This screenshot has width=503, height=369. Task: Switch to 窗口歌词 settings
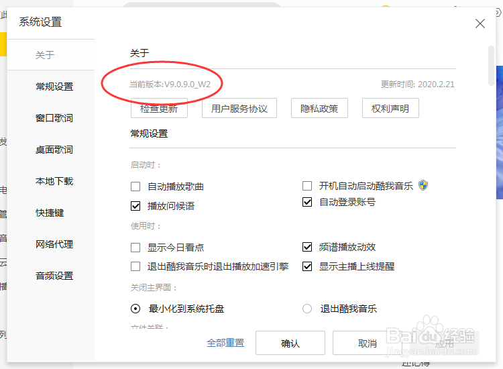54,118
